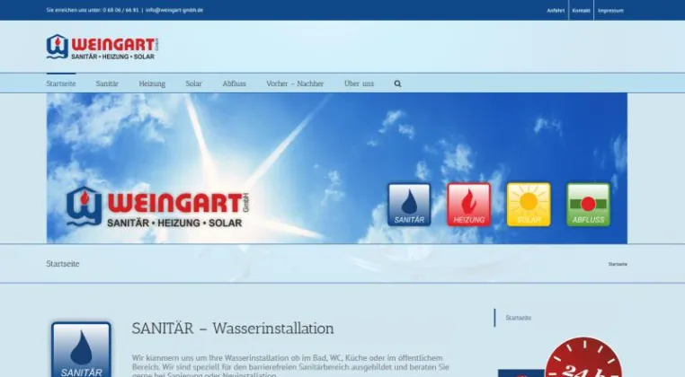The image size is (685, 377).
Task: Click the sidebar Startseite link
Action: 519,318
